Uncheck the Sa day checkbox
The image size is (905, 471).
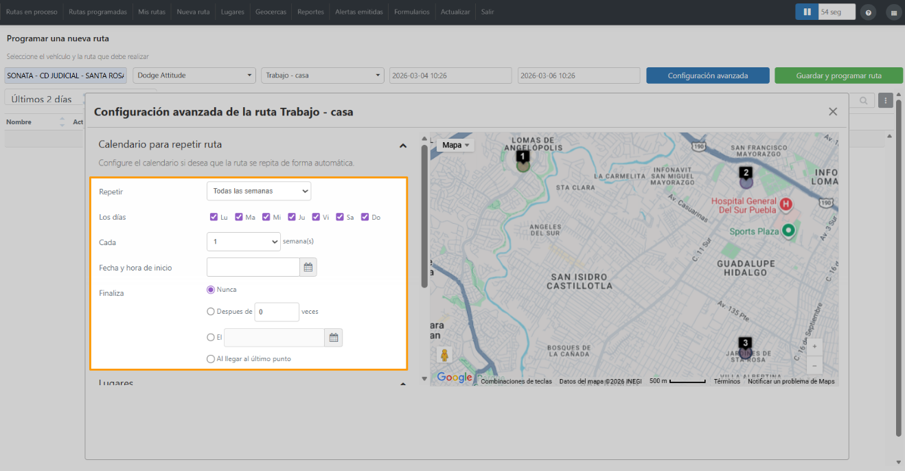coord(340,217)
